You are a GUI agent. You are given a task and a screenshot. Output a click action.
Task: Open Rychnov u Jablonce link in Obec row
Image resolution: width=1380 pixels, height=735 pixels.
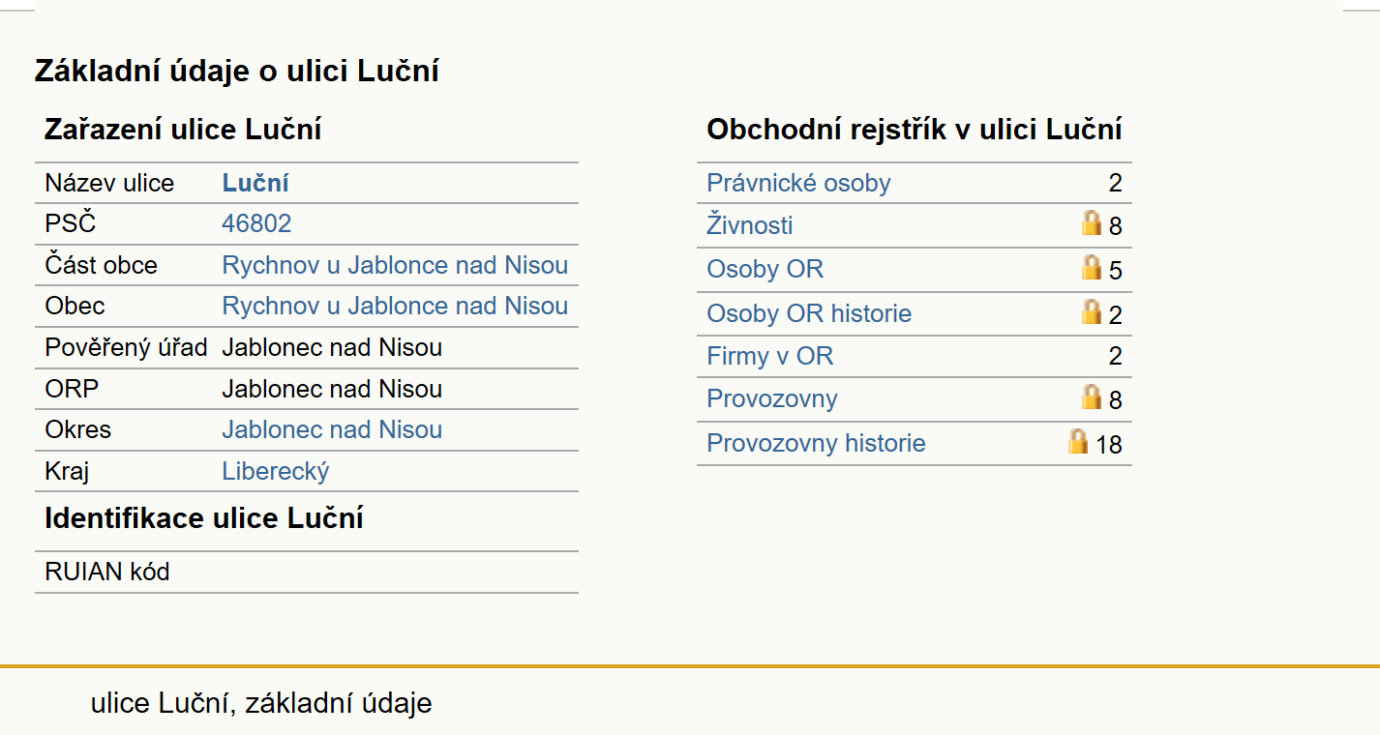tap(395, 306)
